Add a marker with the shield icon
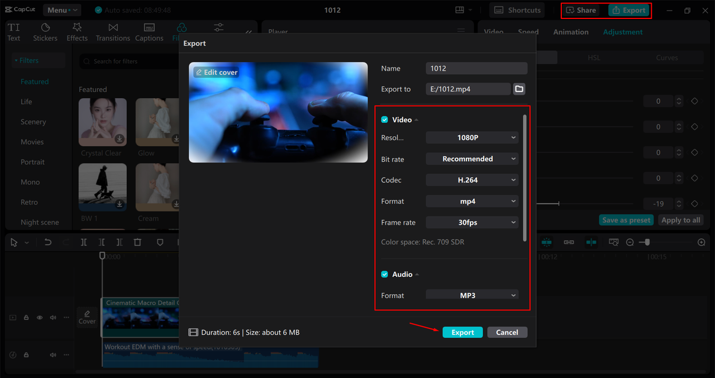 (160, 242)
